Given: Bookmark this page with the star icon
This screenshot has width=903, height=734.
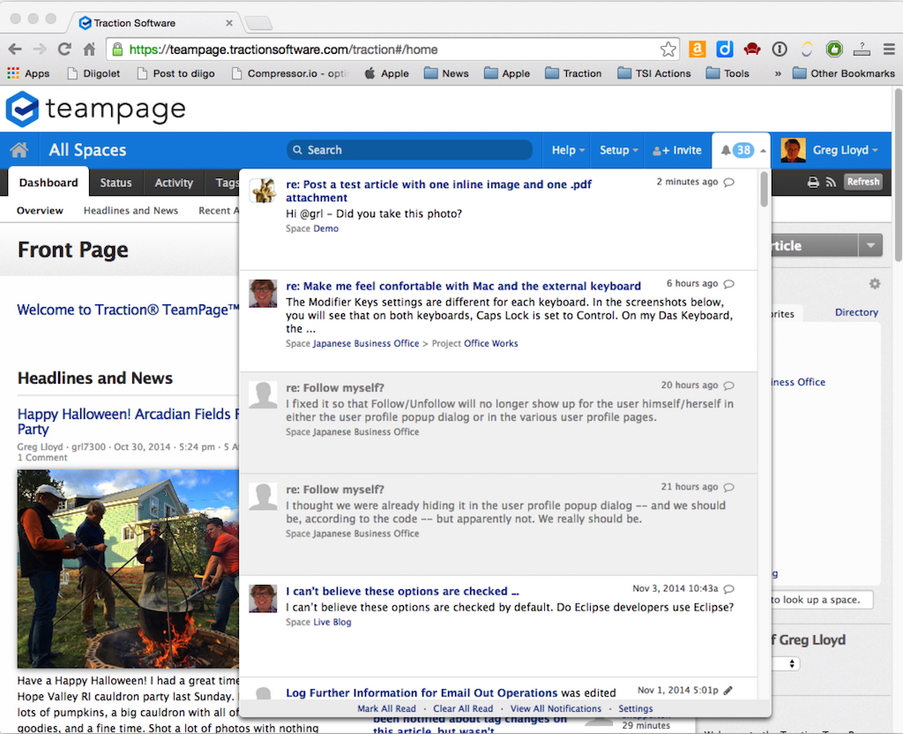Looking at the screenshot, I should click(668, 49).
